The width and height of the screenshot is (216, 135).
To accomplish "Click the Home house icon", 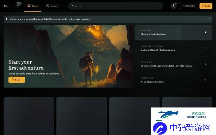I will click(x=29, y=6).
